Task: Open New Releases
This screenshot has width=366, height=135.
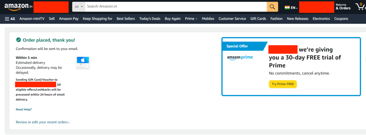Action: (x=298, y=19)
